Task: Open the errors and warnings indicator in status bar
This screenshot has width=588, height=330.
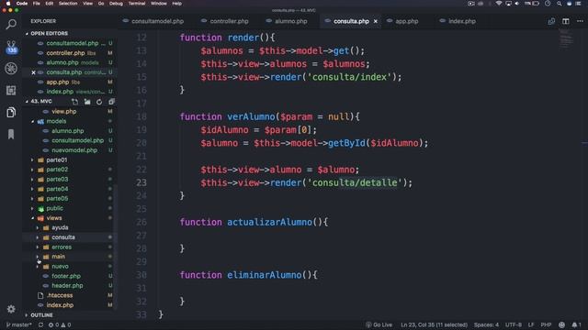Action: click(59, 324)
